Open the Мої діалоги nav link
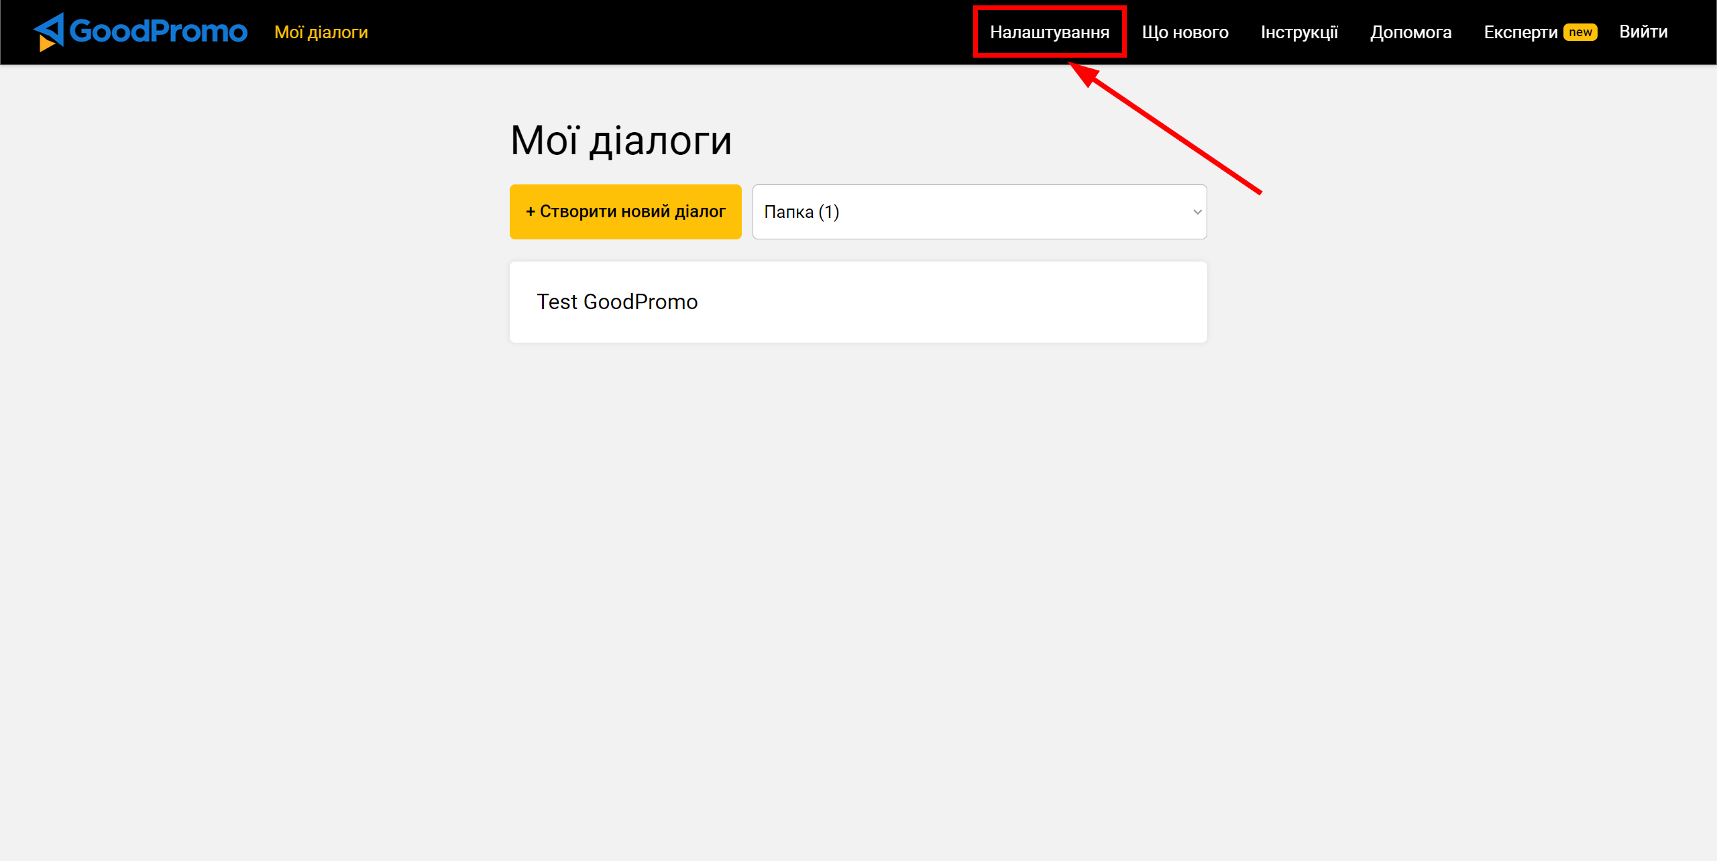The width and height of the screenshot is (1717, 861). pyautogui.click(x=321, y=32)
